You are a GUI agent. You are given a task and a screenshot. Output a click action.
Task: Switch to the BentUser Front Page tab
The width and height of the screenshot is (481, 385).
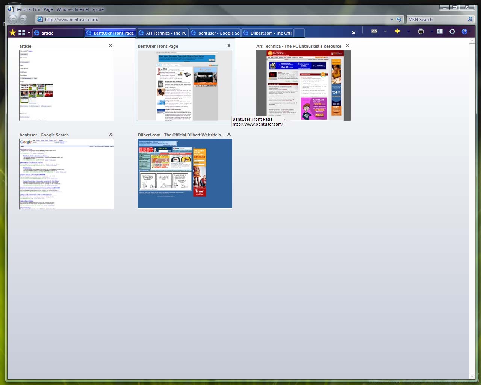pos(110,33)
